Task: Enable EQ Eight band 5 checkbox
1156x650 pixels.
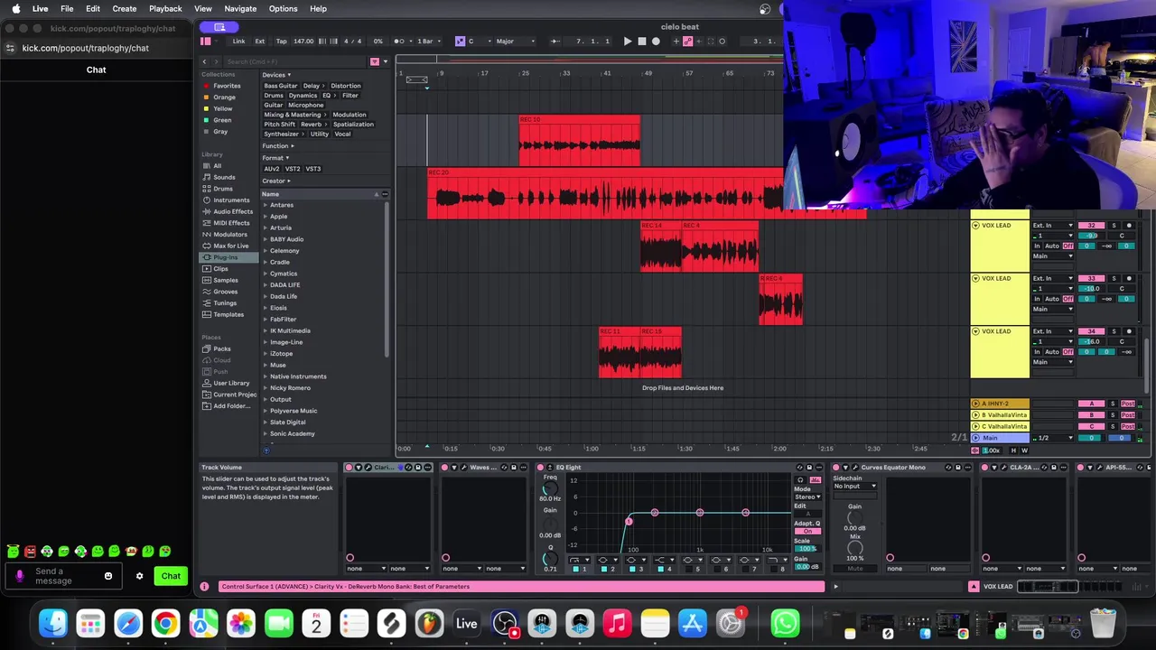Action: (x=690, y=569)
